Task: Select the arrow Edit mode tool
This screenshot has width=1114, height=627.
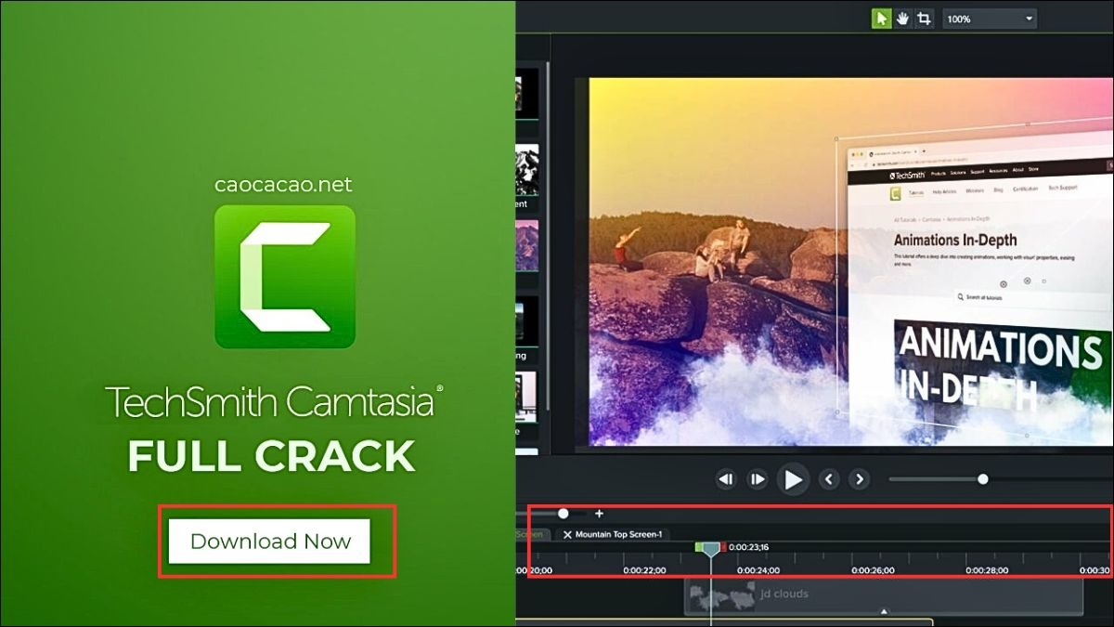Action: 881,19
